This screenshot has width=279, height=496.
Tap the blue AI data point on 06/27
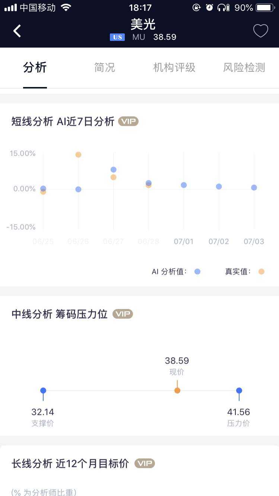[114, 170]
